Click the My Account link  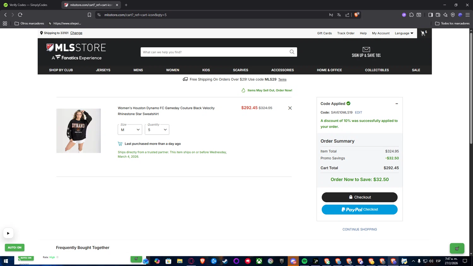point(381,33)
